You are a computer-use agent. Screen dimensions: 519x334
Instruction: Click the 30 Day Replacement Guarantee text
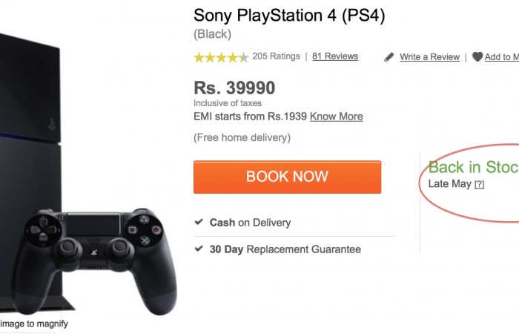tap(285, 249)
